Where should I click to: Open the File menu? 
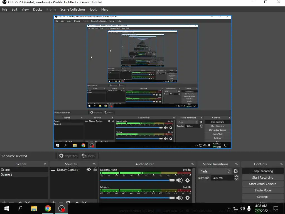[5, 9]
